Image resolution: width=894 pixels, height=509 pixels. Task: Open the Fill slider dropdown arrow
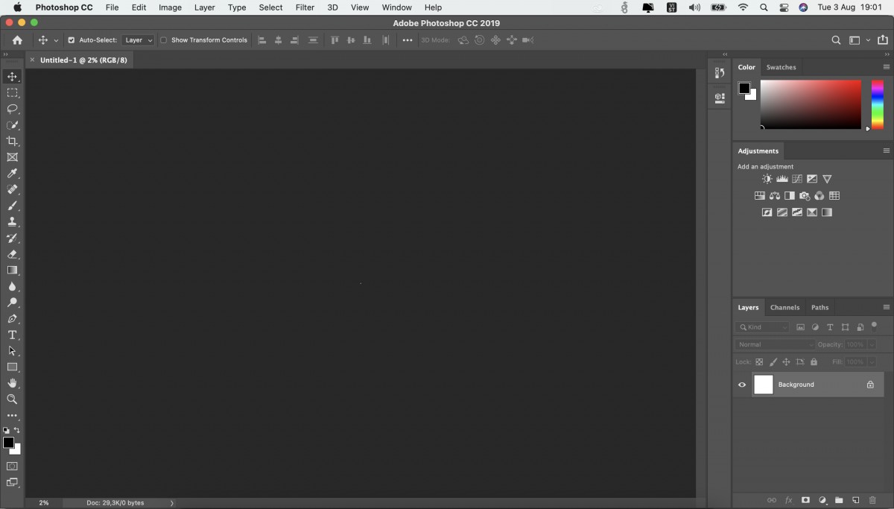tap(872, 362)
